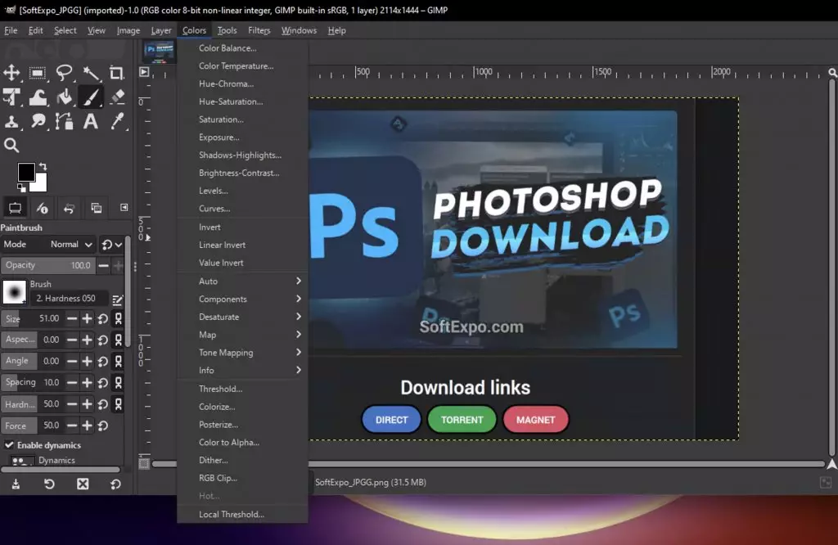The height and width of the screenshot is (545, 838).
Task: Select the Fuzzy Select wand tool
Action: (x=92, y=74)
